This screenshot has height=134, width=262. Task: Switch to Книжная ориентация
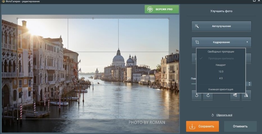[x=221, y=89]
